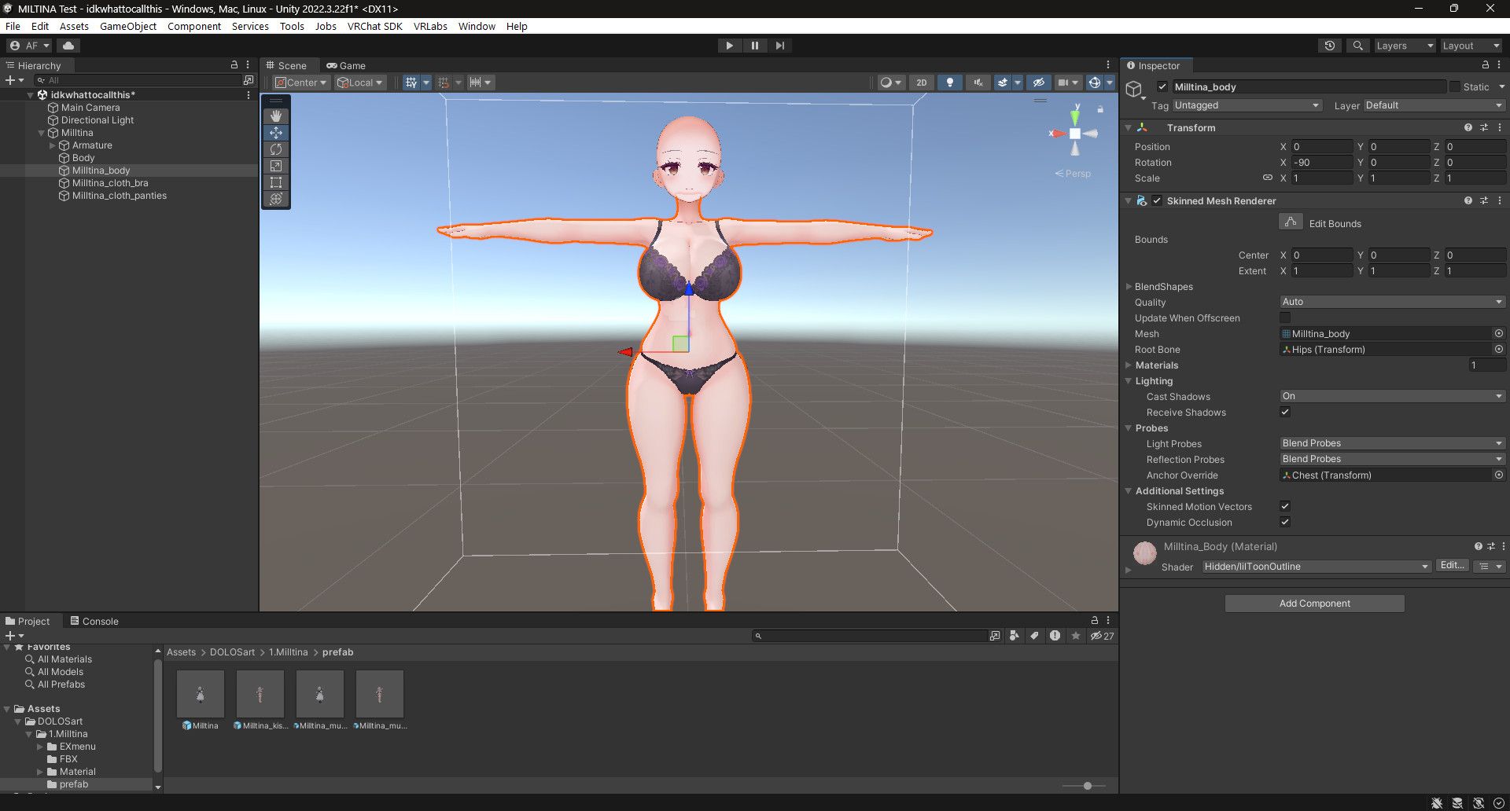Image resolution: width=1510 pixels, height=811 pixels.
Task: Expand the Armature hierarchy item
Action: pyautogui.click(x=53, y=145)
